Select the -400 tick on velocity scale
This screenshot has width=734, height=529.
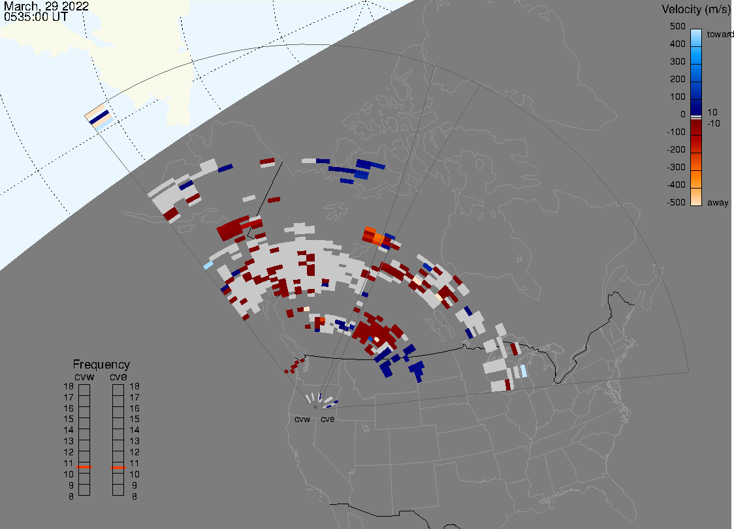coord(676,185)
